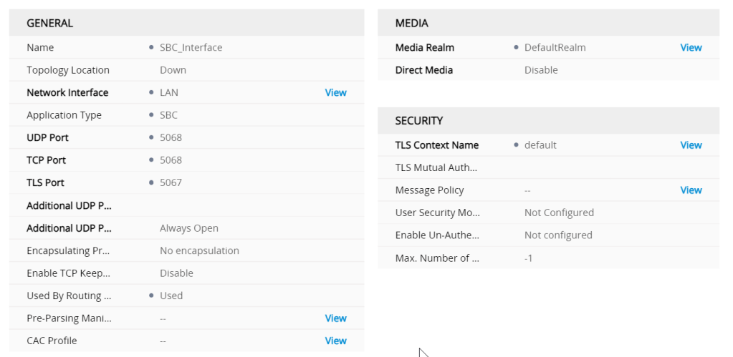This screenshot has width=733, height=357.
Task: Click the UDP Port value 5068
Action: [171, 137]
